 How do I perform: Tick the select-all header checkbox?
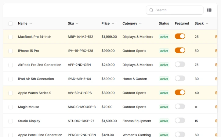point(11,23)
